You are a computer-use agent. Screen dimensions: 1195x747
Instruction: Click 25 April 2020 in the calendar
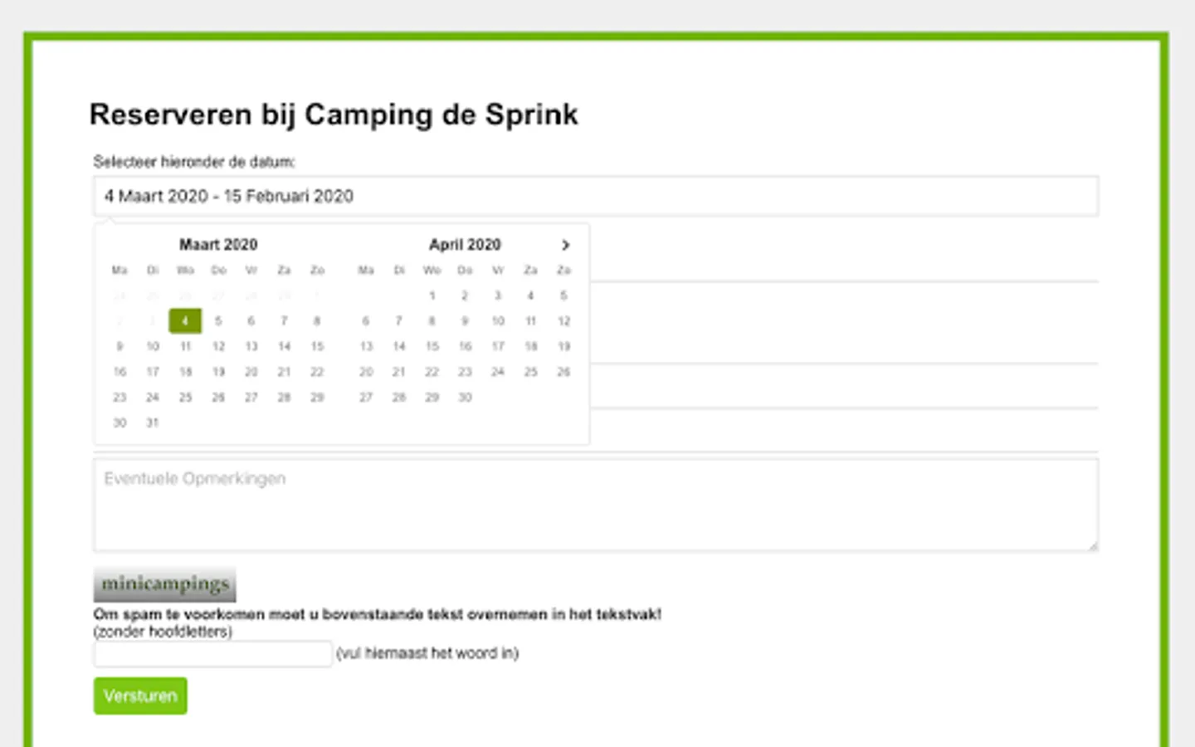coord(530,372)
